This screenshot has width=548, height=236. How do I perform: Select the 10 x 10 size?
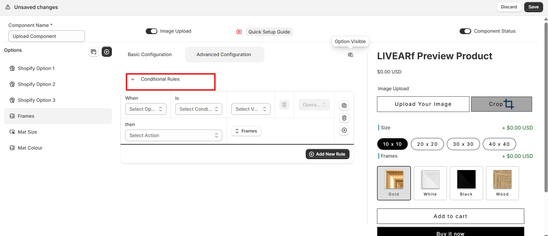pyautogui.click(x=392, y=144)
